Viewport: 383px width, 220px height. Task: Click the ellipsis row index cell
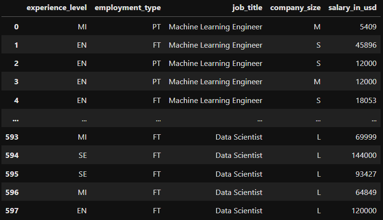[15, 119]
